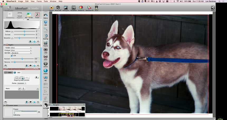Click the 1:1 exact preview button
Screen dimensions: 227x120
[x=22, y=78]
